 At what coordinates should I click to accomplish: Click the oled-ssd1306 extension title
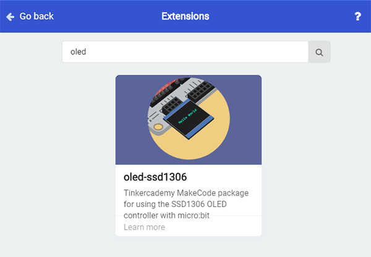[155, 177]
